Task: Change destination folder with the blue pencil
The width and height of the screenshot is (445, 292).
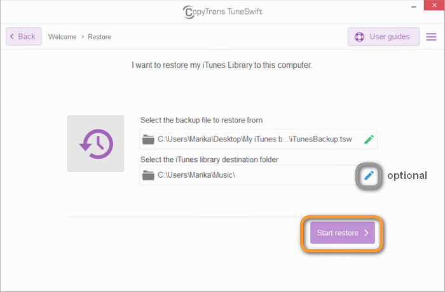Action: [x=369, y=175]
